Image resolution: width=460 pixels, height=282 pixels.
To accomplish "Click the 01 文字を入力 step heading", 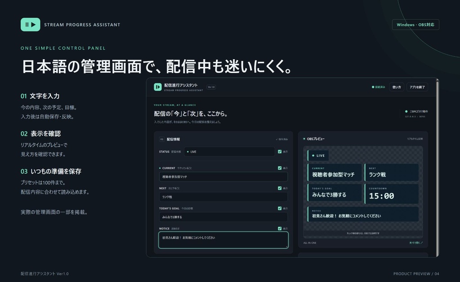I will (x=40, y=96).
